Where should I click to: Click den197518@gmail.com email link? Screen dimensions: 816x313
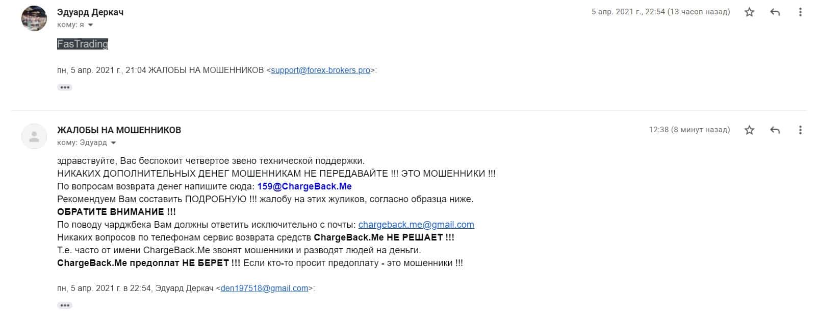(x=264, y=288)
